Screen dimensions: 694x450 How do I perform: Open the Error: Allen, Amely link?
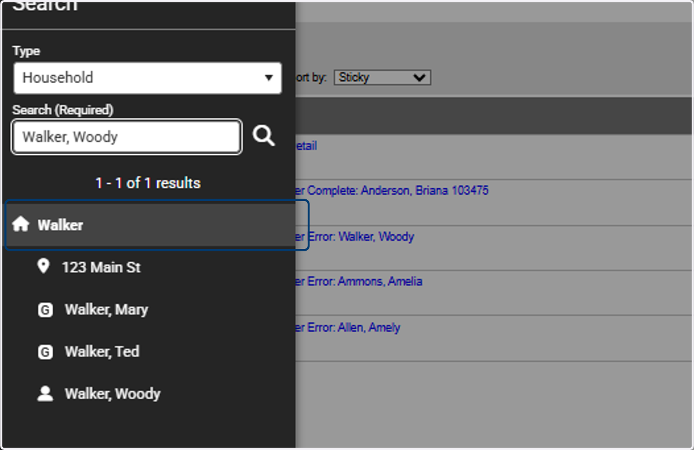pos(348,328)
